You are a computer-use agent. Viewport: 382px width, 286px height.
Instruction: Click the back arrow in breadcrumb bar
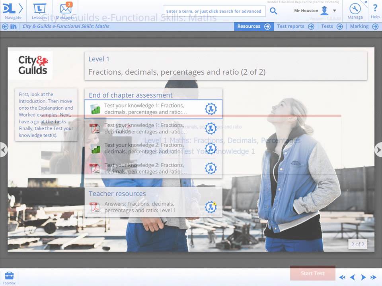pyautogui.click(x=5, y=27)
